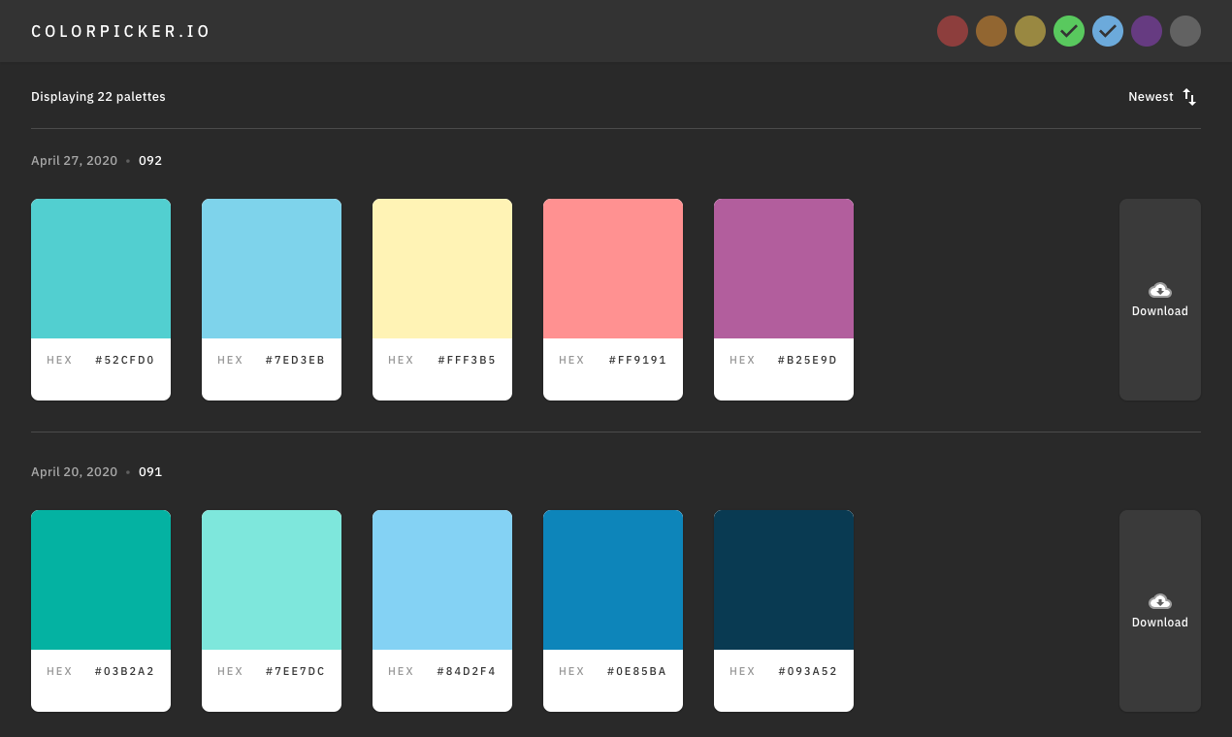Viewport: 1232px width, 737px height.
Task: Click the cloud download icon on palette 091
Action: pyautogui.click(x=1159, y=600)
